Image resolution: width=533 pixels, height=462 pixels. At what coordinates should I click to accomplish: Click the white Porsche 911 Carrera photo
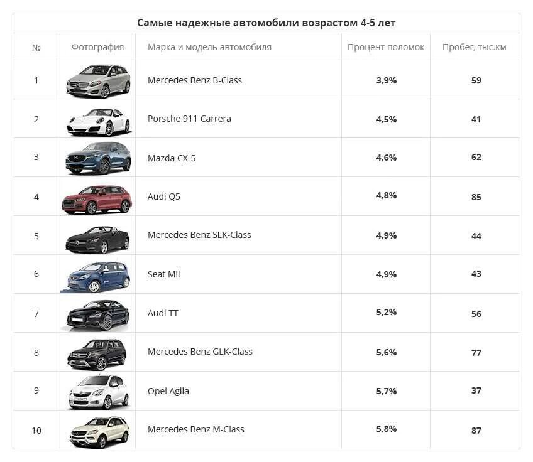[98, 122]
